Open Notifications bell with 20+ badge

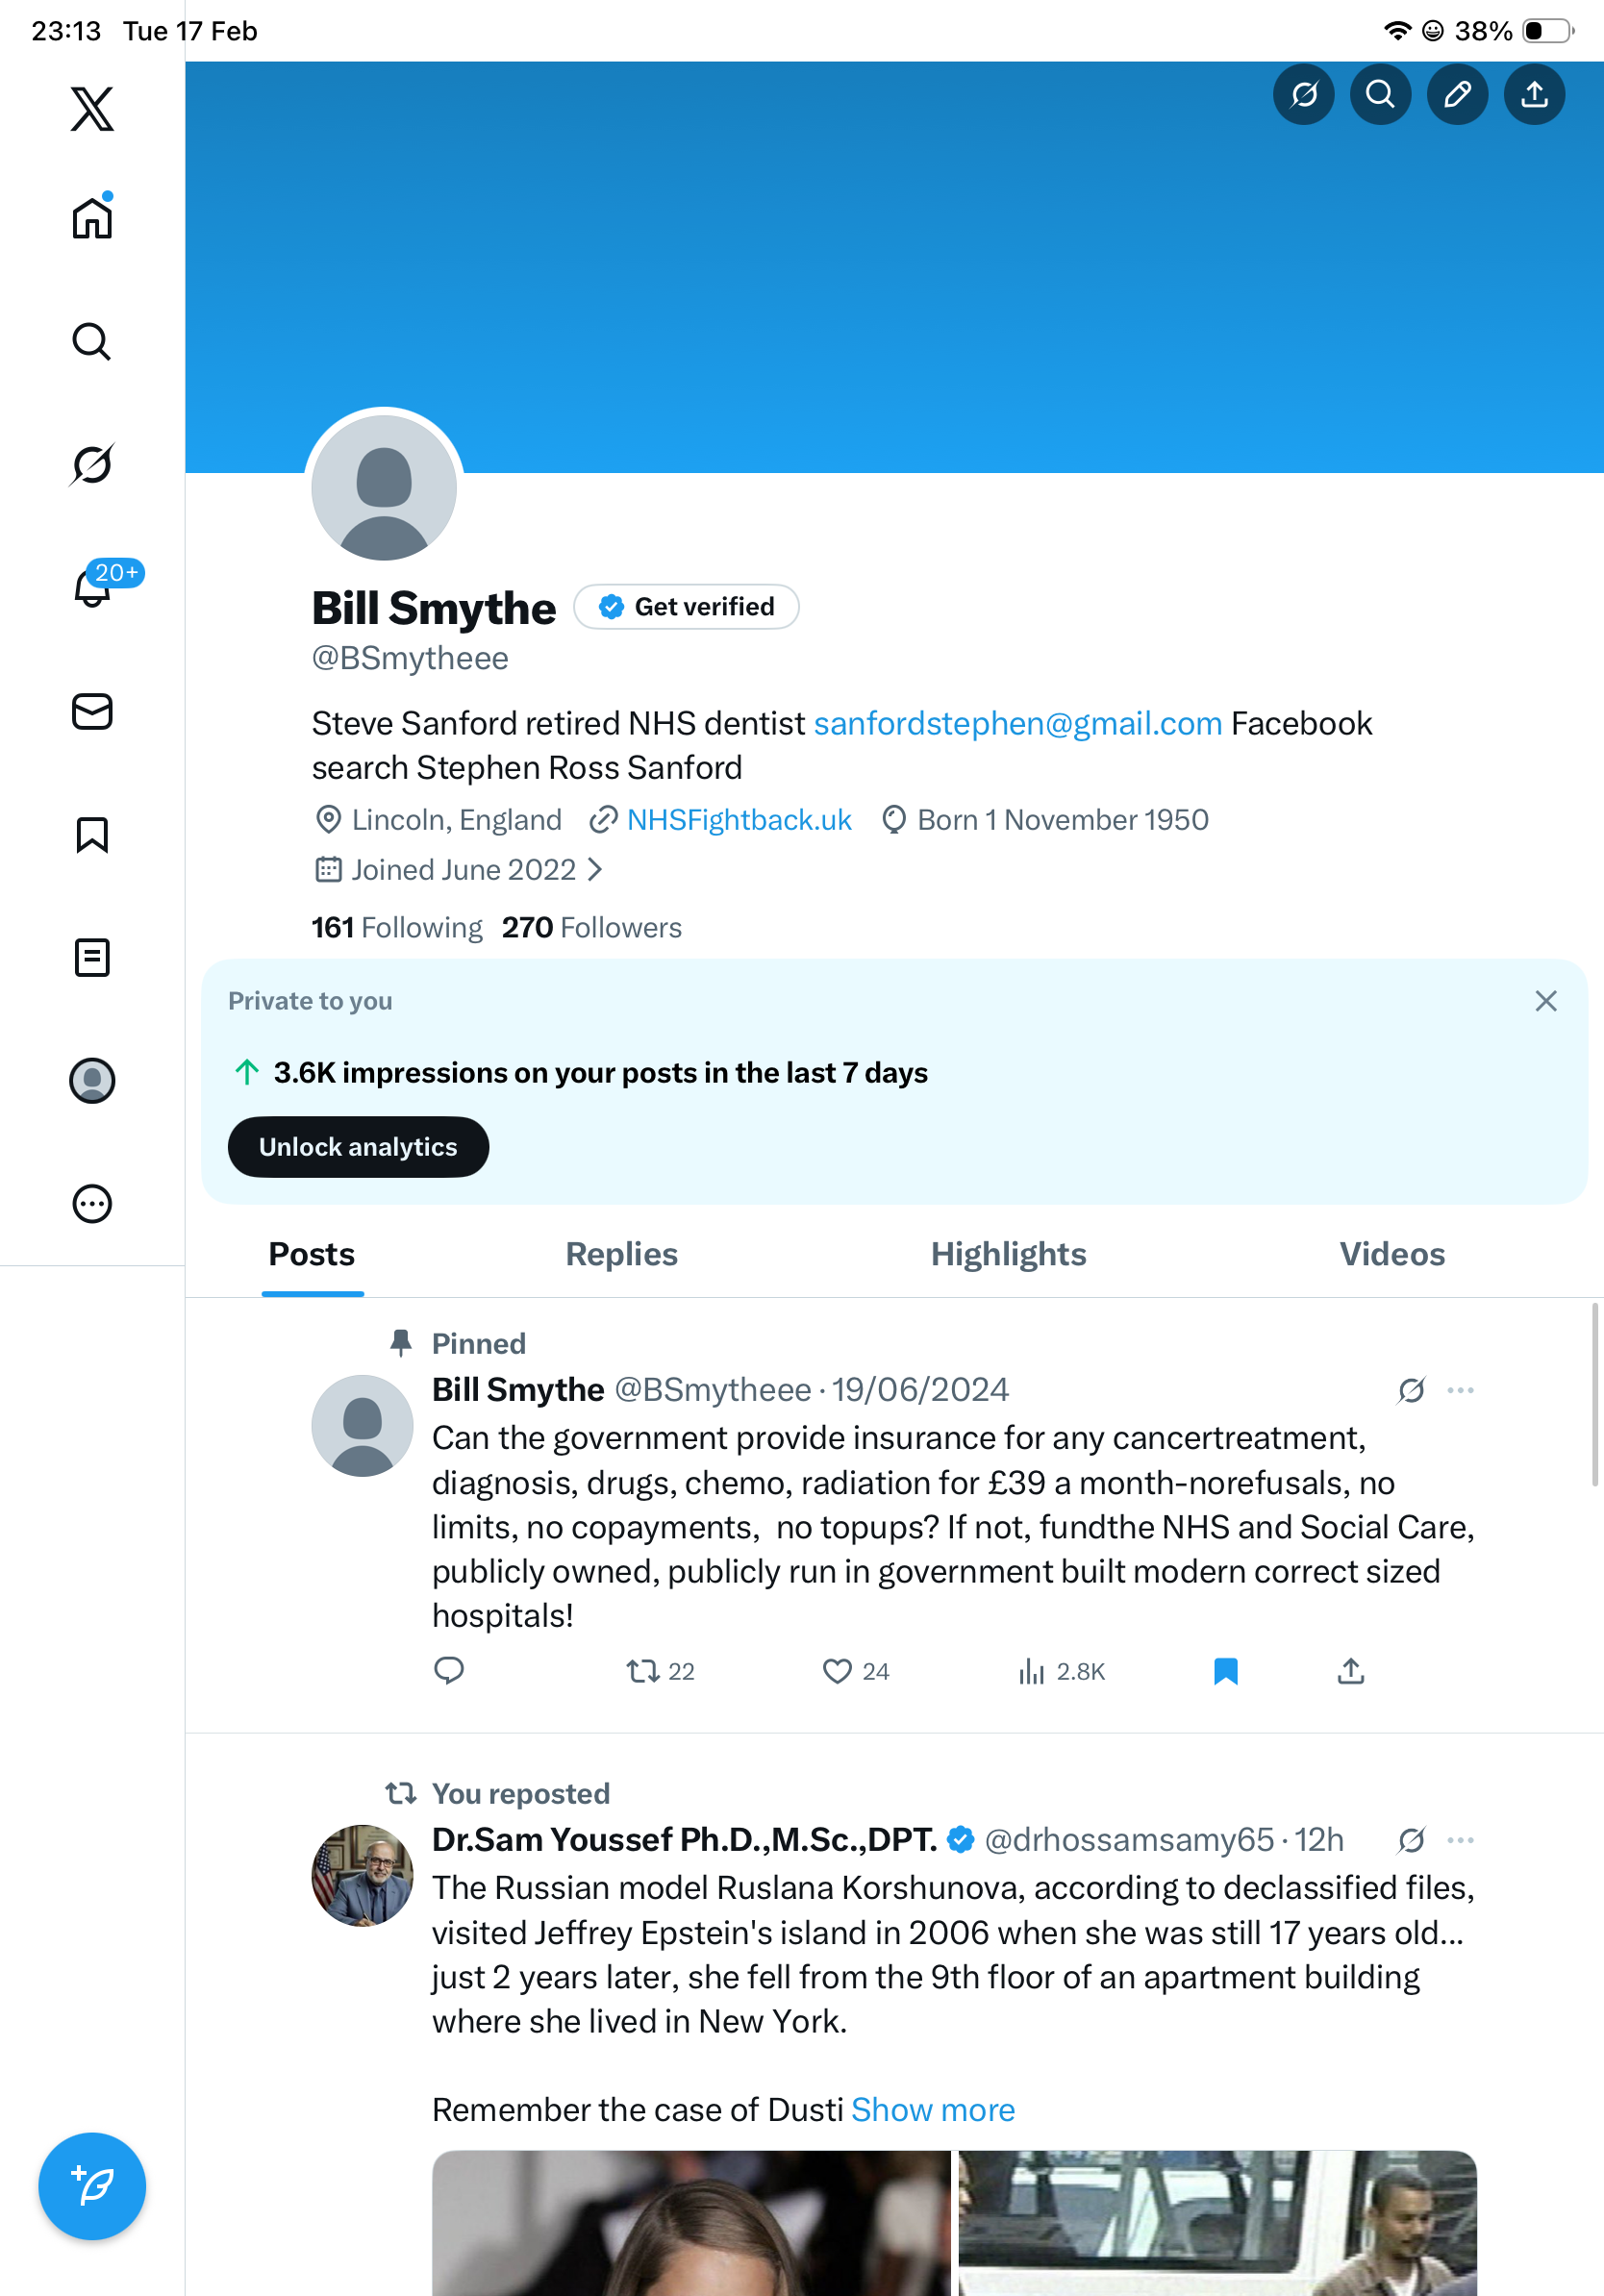92,588
